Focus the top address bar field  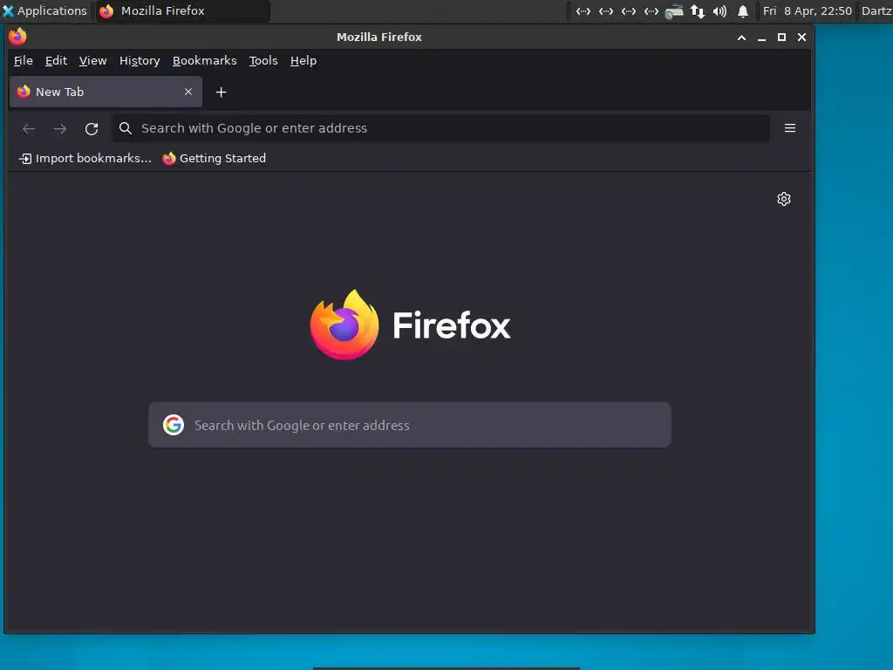point(441,128)
